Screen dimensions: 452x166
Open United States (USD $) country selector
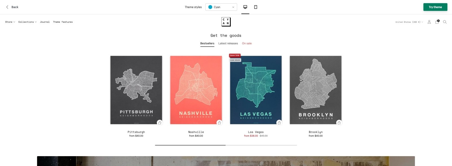[409, 22]
